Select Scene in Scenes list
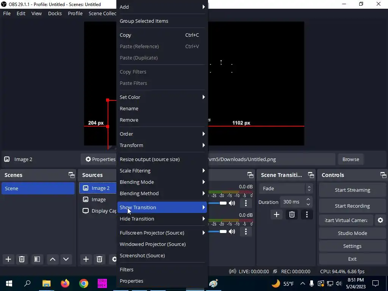388x291 pixels. pyautogui.click(x=38, y=188)
